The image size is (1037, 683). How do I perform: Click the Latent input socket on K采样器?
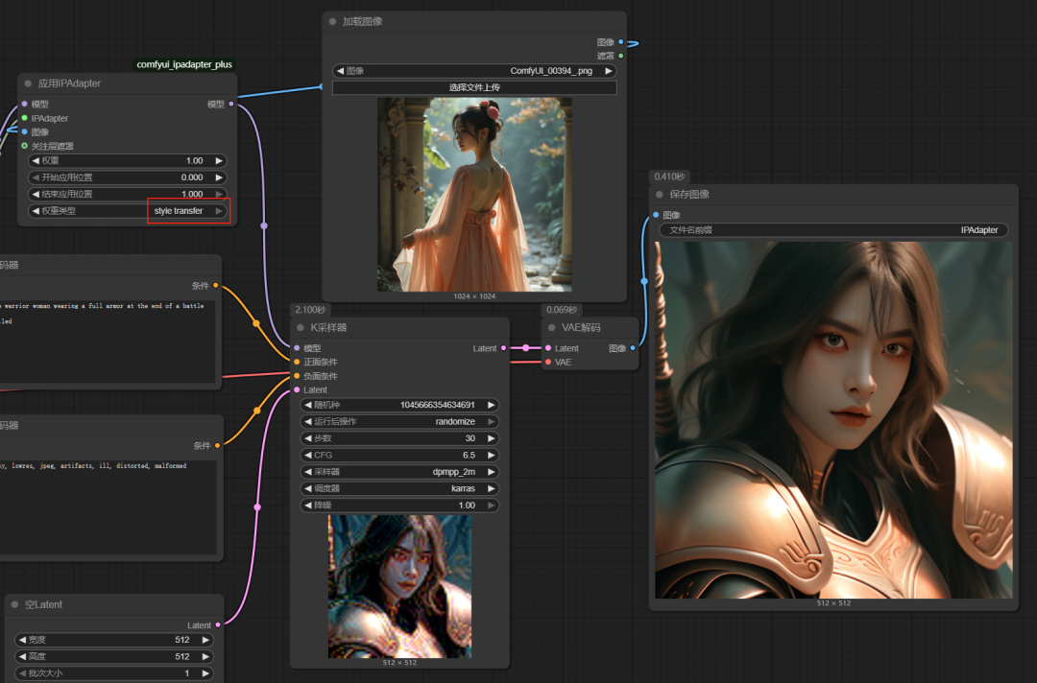tap(297, 389)
